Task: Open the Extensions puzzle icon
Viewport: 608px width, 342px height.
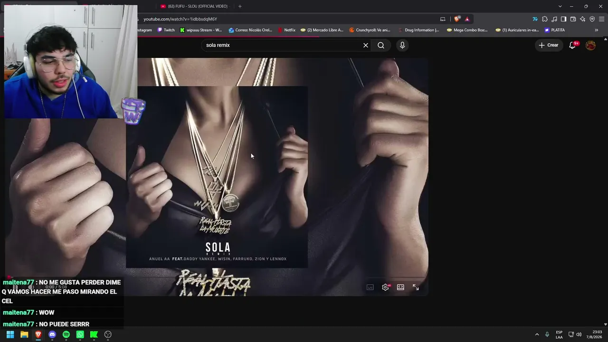Action: pos(545,19)
